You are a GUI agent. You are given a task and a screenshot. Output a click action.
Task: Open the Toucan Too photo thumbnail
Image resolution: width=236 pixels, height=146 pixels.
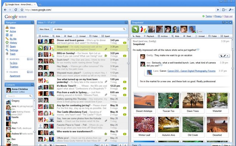tap(169, 103)
